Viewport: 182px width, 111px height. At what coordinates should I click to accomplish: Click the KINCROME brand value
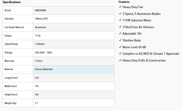point(40,10)
